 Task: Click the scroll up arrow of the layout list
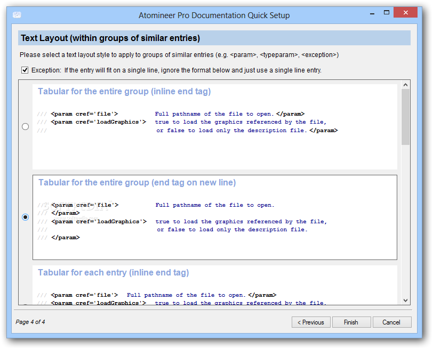405,85
